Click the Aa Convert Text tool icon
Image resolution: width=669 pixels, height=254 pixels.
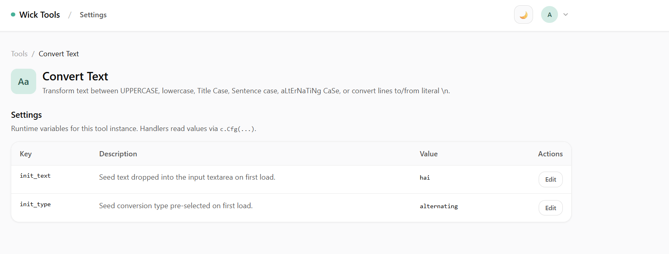tap(23, 82)
